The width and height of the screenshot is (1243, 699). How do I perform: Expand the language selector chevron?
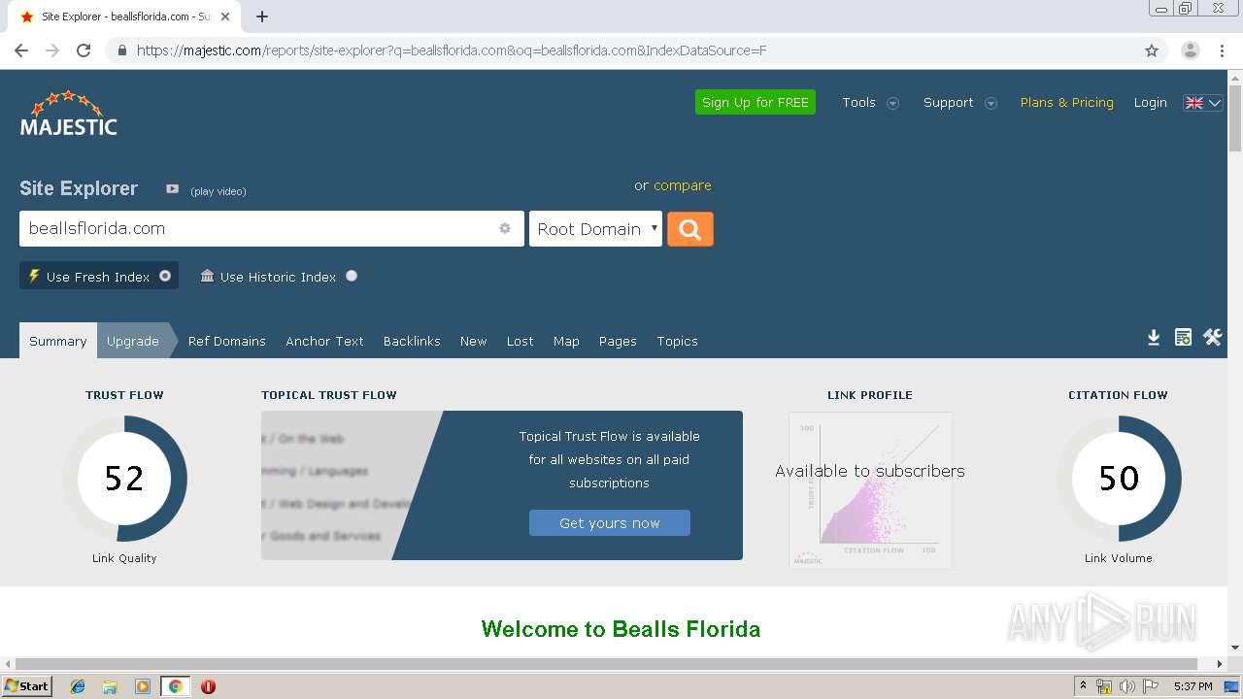pos(1215,103)
